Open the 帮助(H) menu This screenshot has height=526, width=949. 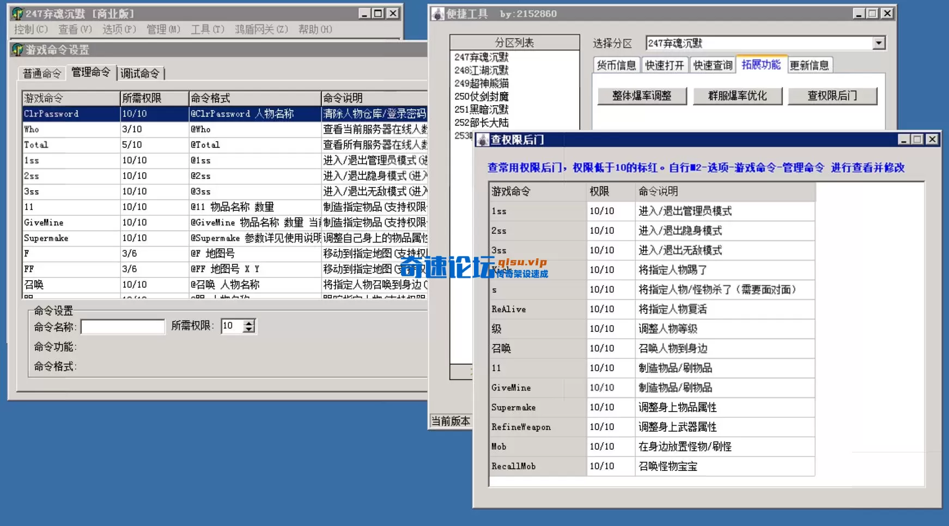click(x=314, y=29)
